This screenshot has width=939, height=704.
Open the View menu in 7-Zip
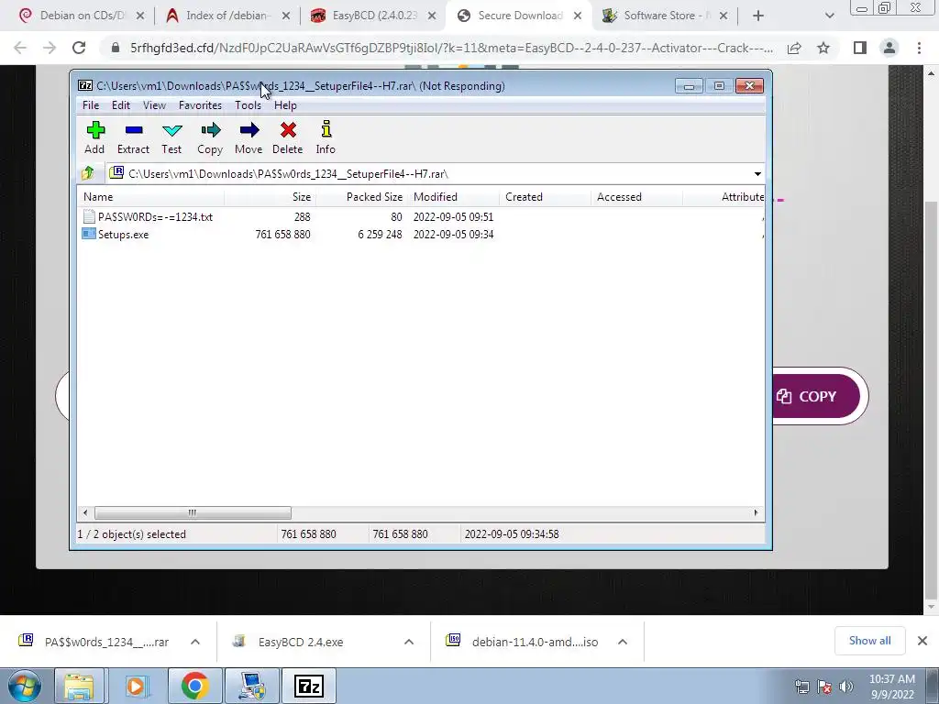[154, 105]
